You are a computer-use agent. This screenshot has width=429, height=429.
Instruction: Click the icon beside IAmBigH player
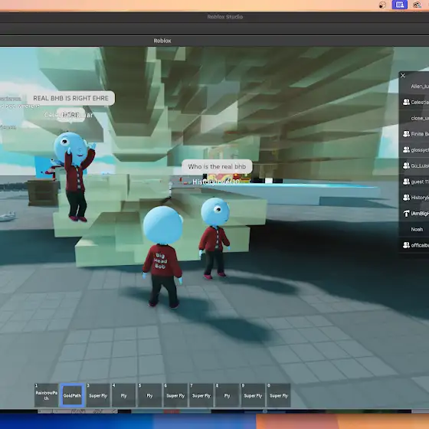click(x=406, y=214)
